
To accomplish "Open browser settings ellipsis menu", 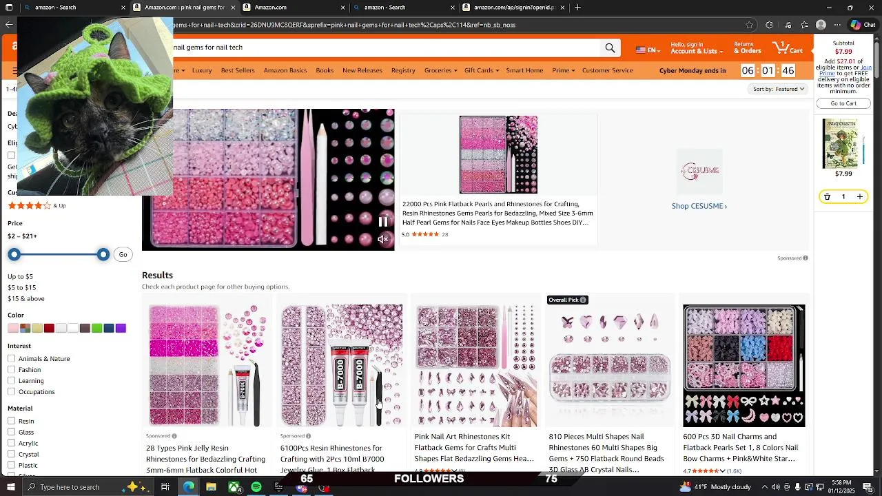I will point(838,25).
